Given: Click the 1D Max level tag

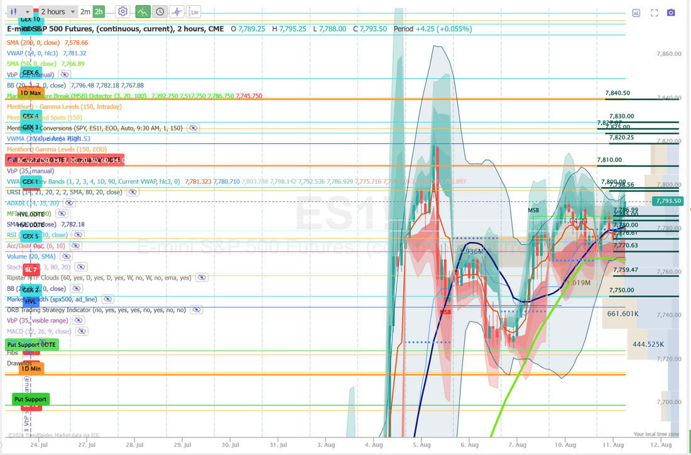Looking at the screenshot, I should (x=31, y=93).
